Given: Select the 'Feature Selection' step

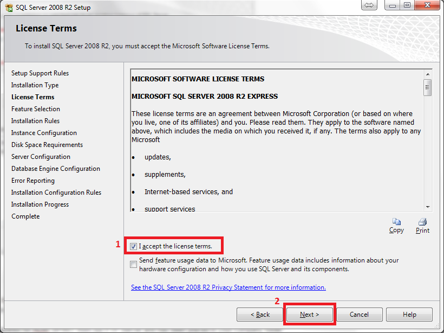Looking at the screenshot, I should coord(36,109).
